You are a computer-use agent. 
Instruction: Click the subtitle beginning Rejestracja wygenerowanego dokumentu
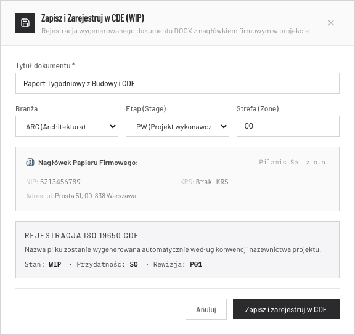(175, 31)
